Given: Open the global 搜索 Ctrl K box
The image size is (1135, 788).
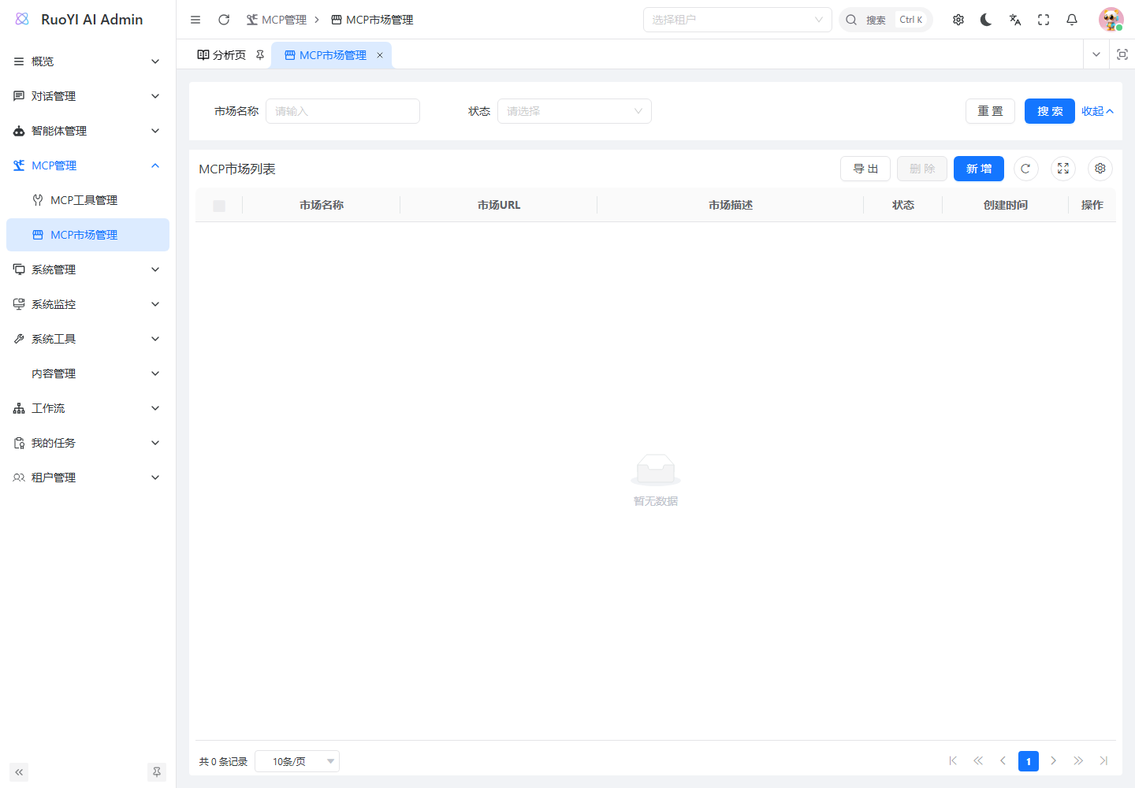Looking at the screenshot, I should click(886, 20).
